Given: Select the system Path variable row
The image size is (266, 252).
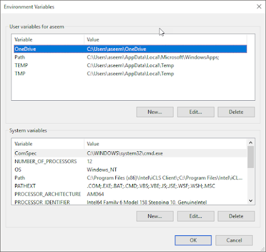Looking at the screenshot, I should (x=130, y=178).
